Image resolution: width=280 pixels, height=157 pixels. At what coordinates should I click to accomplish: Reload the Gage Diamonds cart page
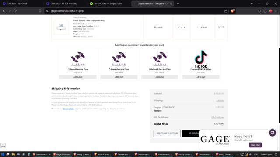click(x=15, y=11)
